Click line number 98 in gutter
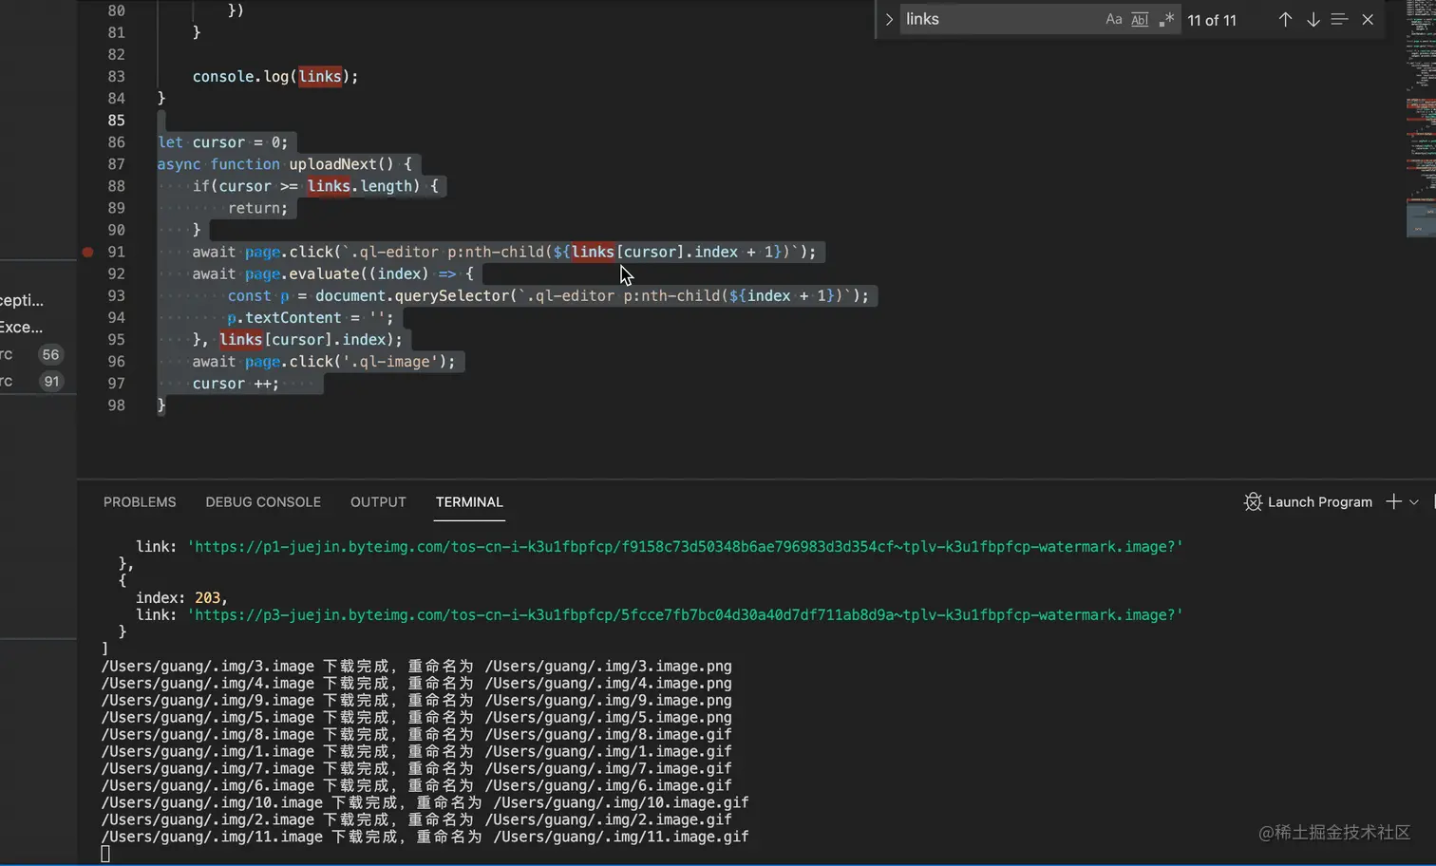 [x=116, y=405]
